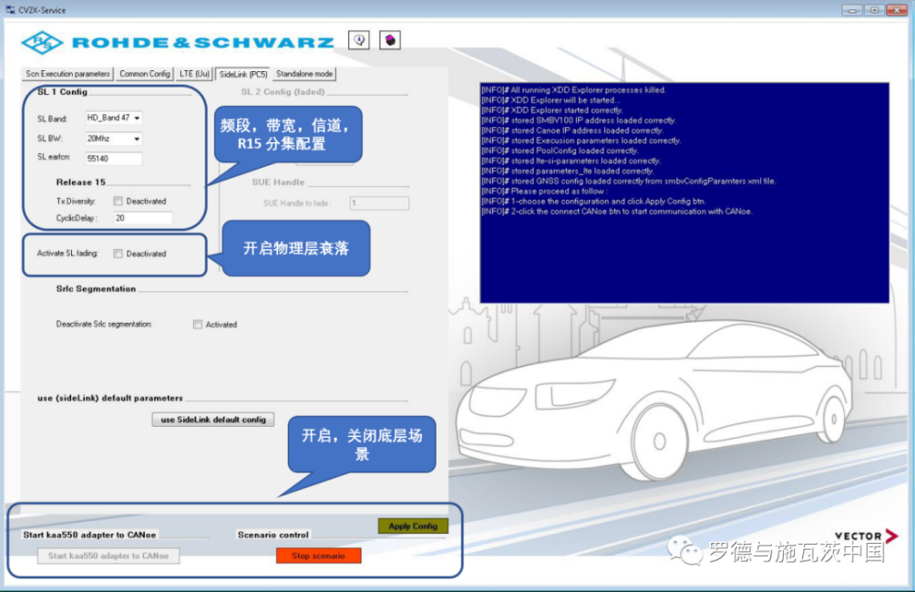Viewport: 915px width, 592px height.
Task: Click the blue log console area
Action: [x=684, y=192]
